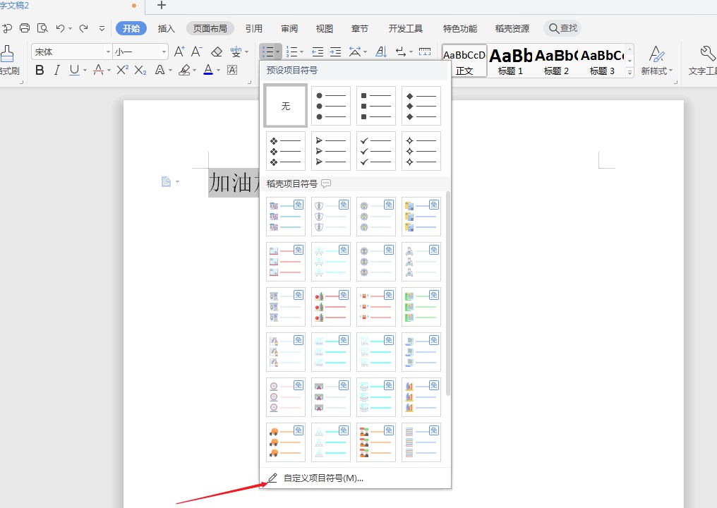
Task: Expand the styles gallery arrow
Action: coord(629,72)
